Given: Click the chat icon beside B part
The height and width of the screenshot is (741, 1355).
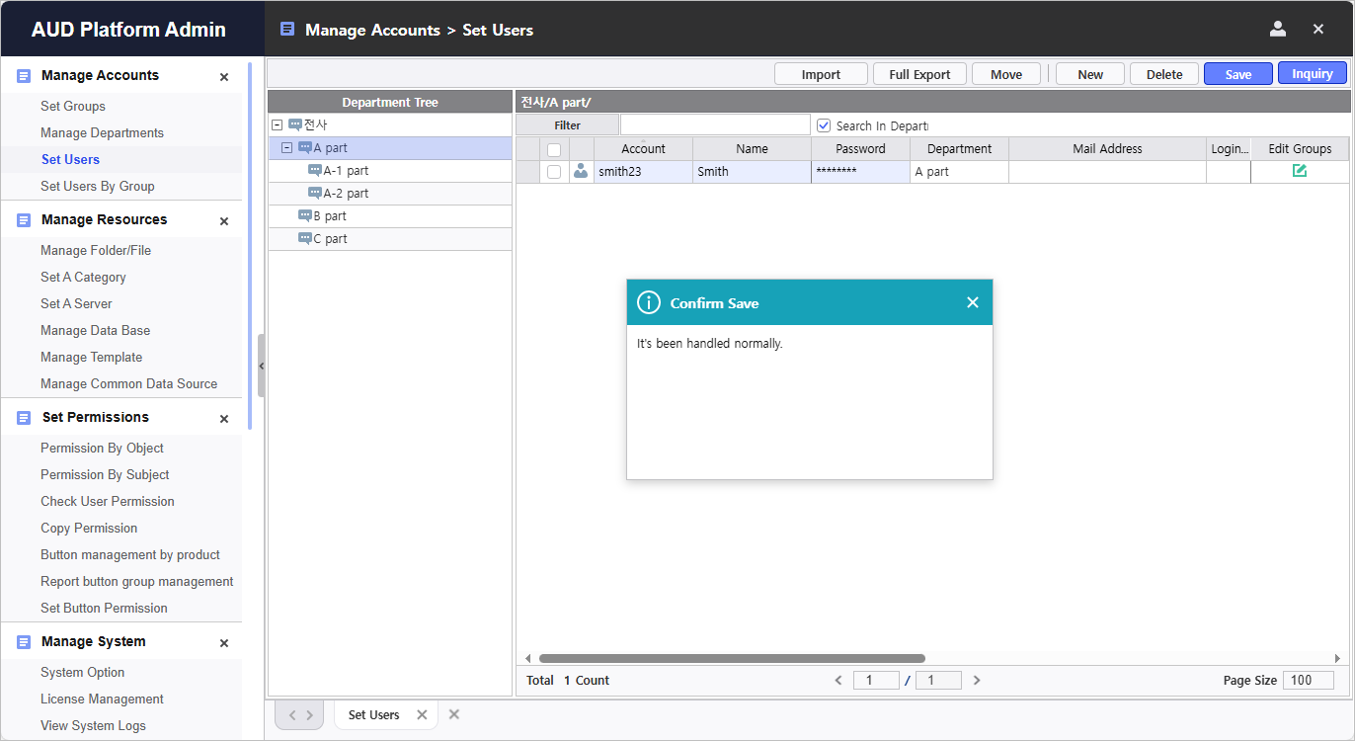Looking at the screenshot, I should 305,215.
